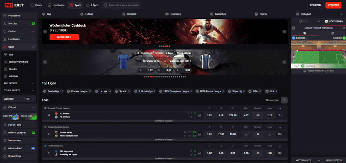Open the LUCKY SPIN promo thumbnail
Image resolution: width=346 pixels, height=163 pixels.
pyautogui.click(x=10, y=116)
